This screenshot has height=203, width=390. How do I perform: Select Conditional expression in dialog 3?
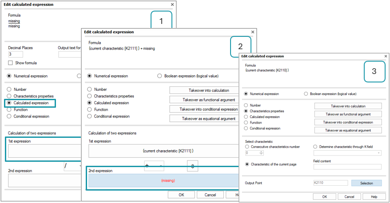click(x=246, y=128)
